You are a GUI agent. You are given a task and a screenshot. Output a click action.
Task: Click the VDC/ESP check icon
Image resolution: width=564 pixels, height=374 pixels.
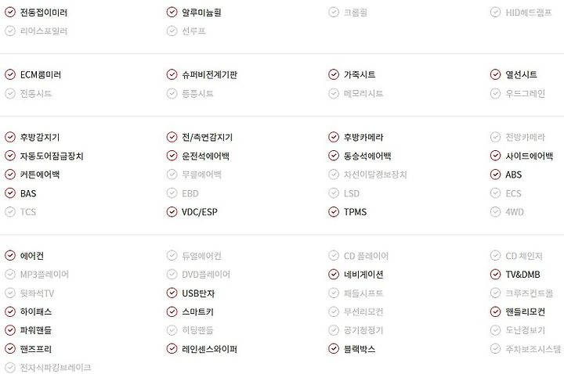point(172,211)
